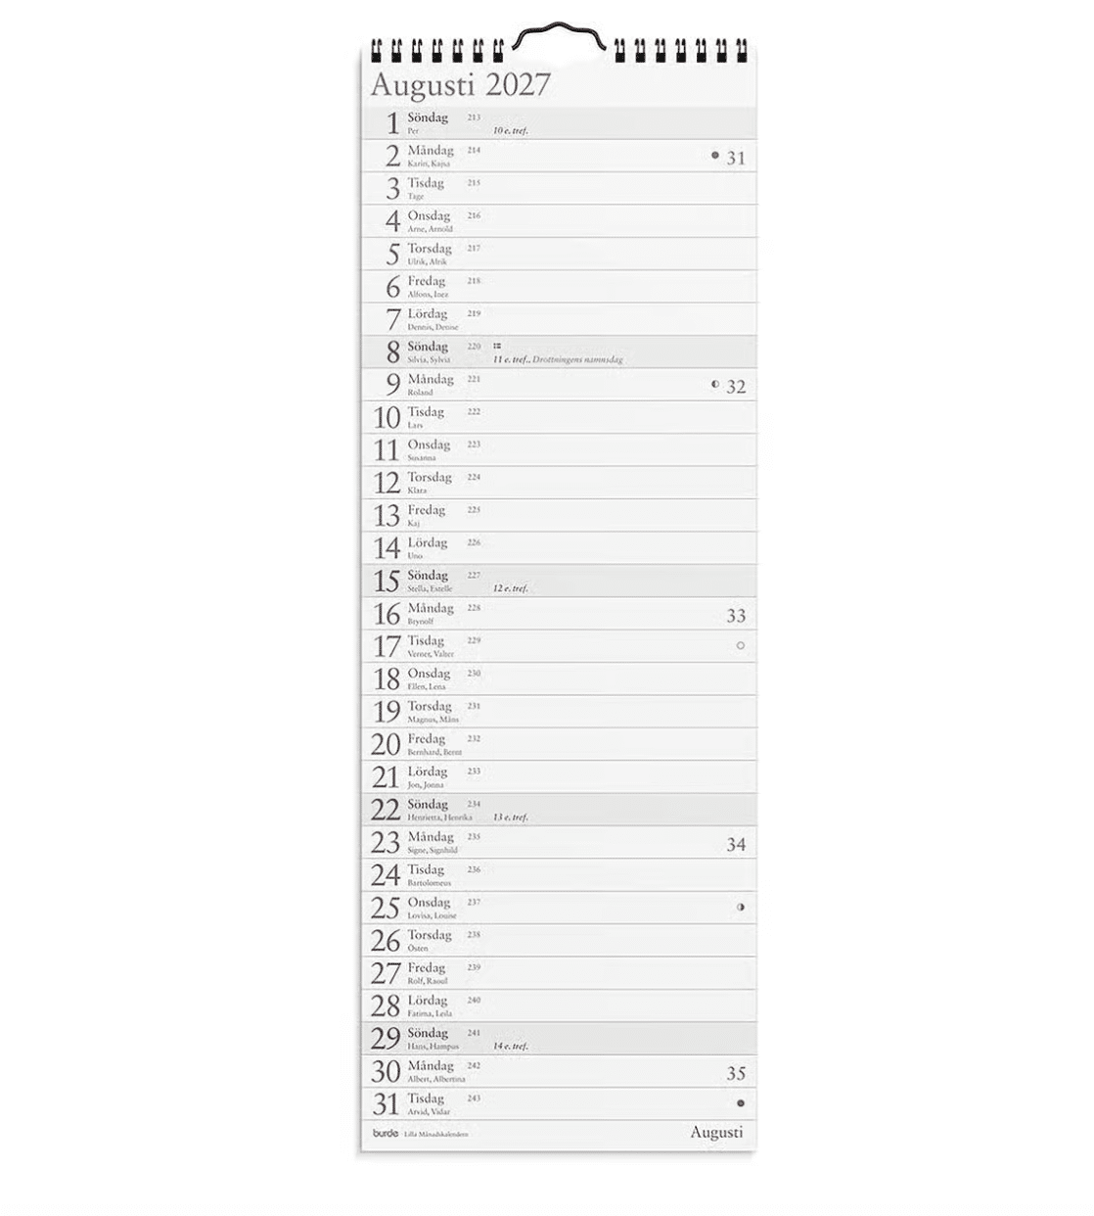Select the Söndag 22 row

pos(560,810)
